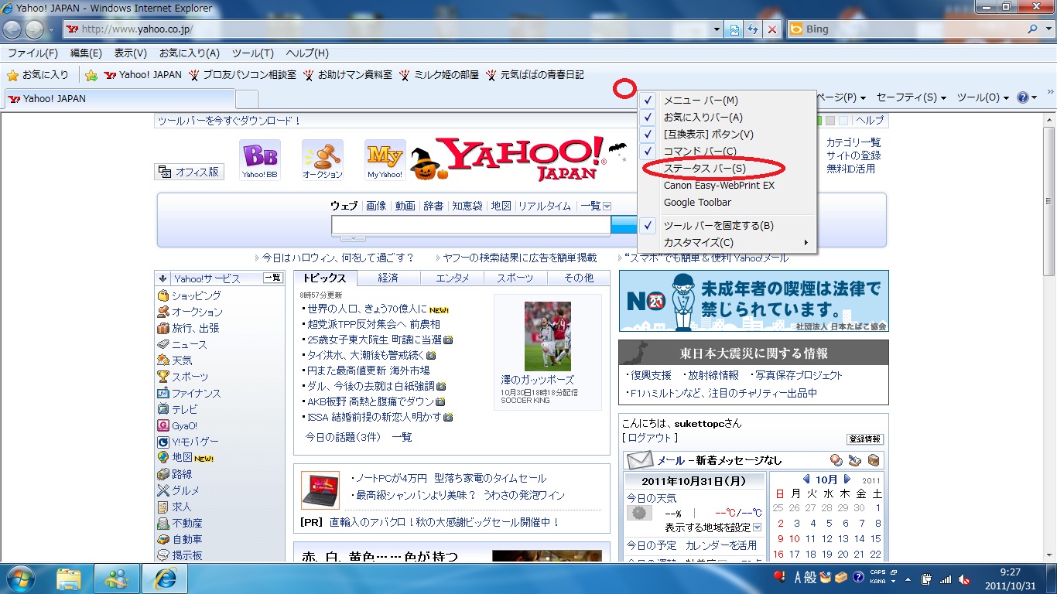The image size is (1057, 594).
Task: Open Windows Explorer folder on taskbar
Action: pos(69,578)
